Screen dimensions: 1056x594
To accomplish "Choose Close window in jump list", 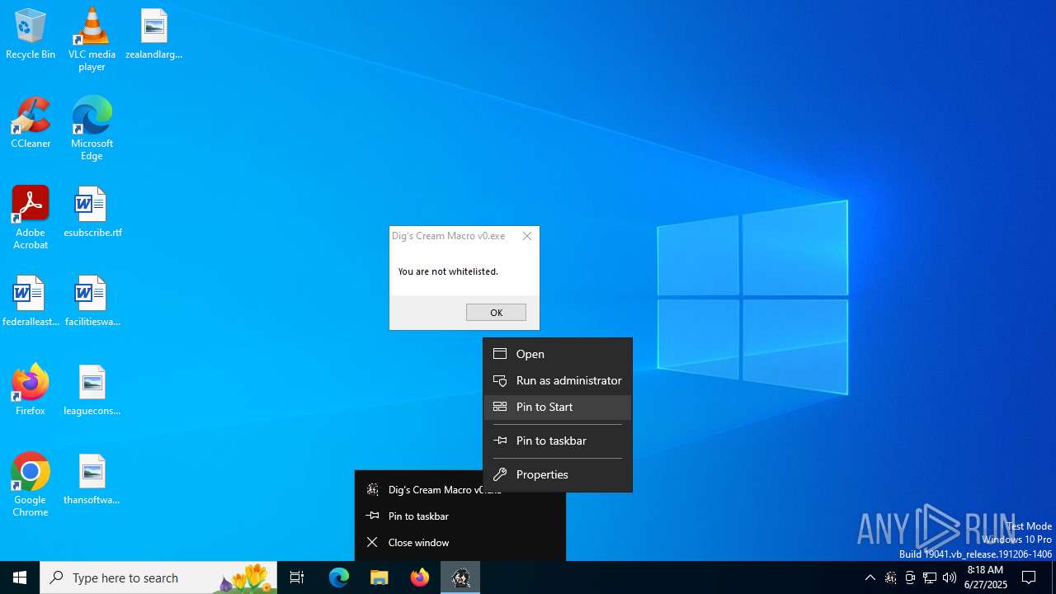I will pyautogui.click(x=460, y=542).
